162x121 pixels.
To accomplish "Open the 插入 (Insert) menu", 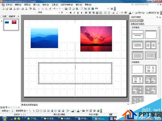I will 37,5.
